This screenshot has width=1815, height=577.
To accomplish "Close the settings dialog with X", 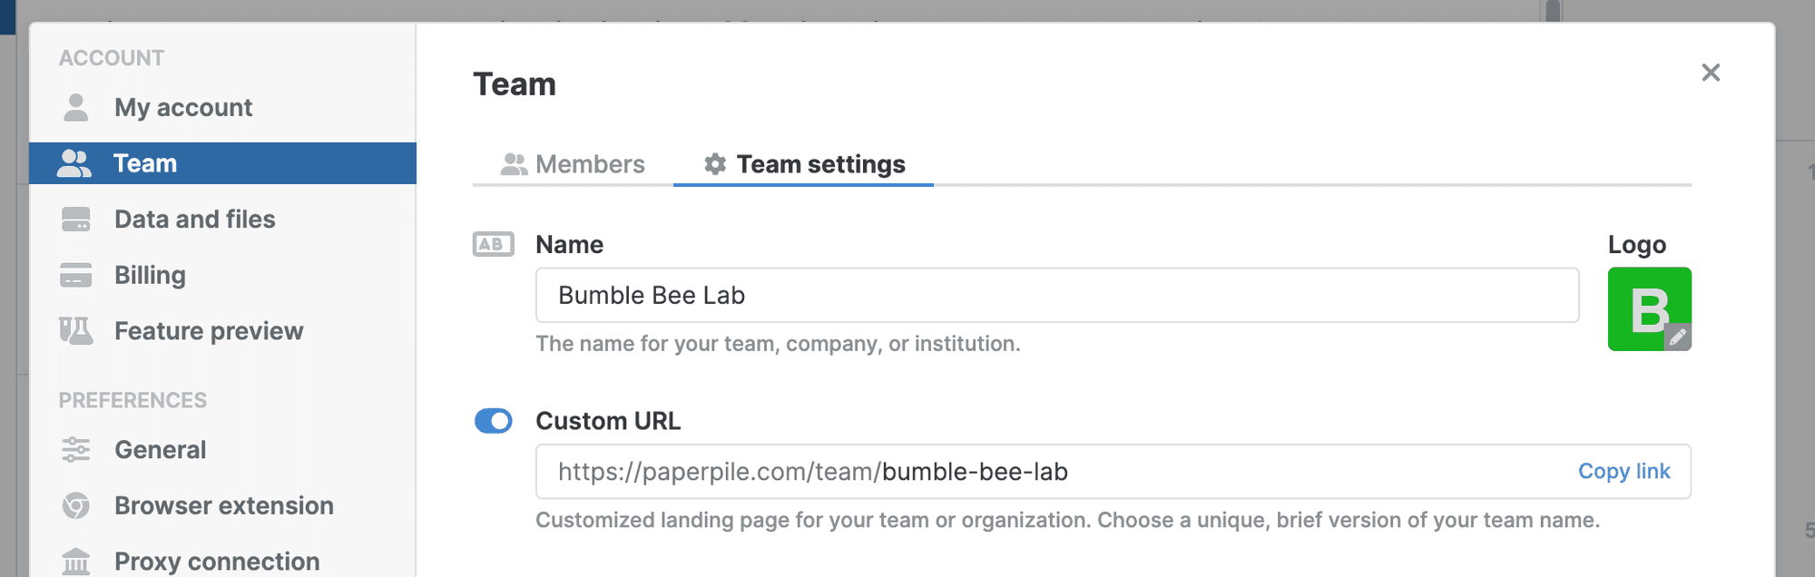I will 1711,73.
